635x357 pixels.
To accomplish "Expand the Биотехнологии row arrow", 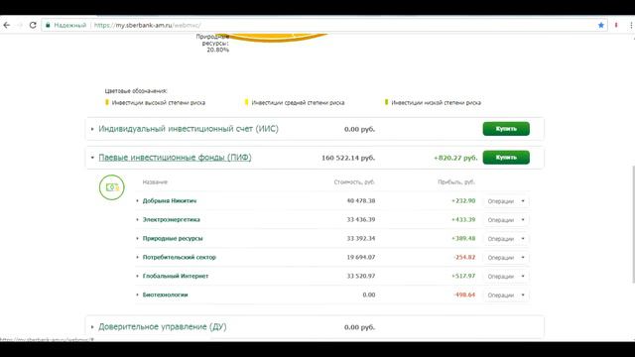I will point(137,295).
